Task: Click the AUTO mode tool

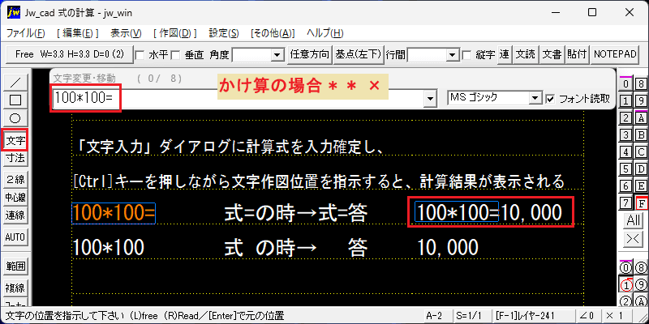Action: [15, 237]
